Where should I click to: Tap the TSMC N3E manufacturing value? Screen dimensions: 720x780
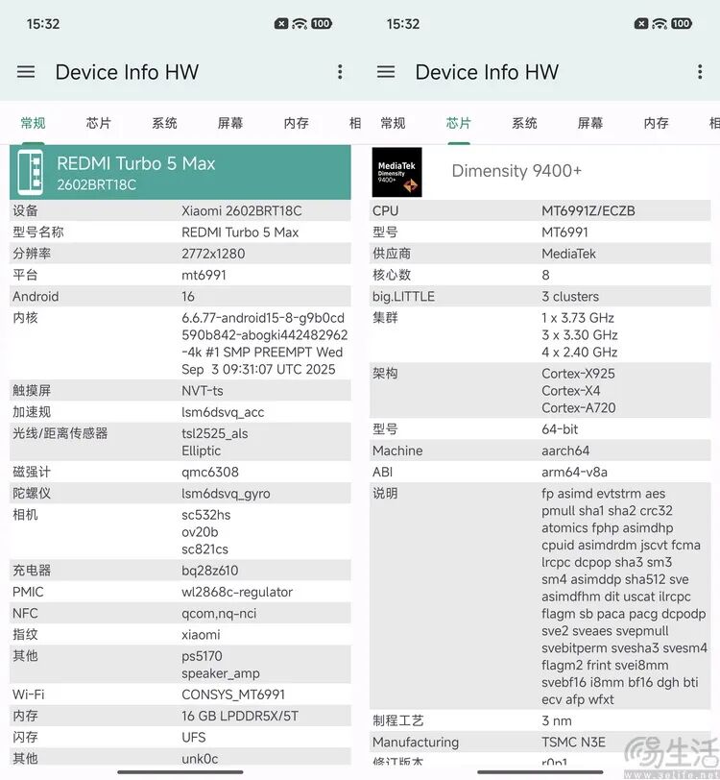coord(574,743)
